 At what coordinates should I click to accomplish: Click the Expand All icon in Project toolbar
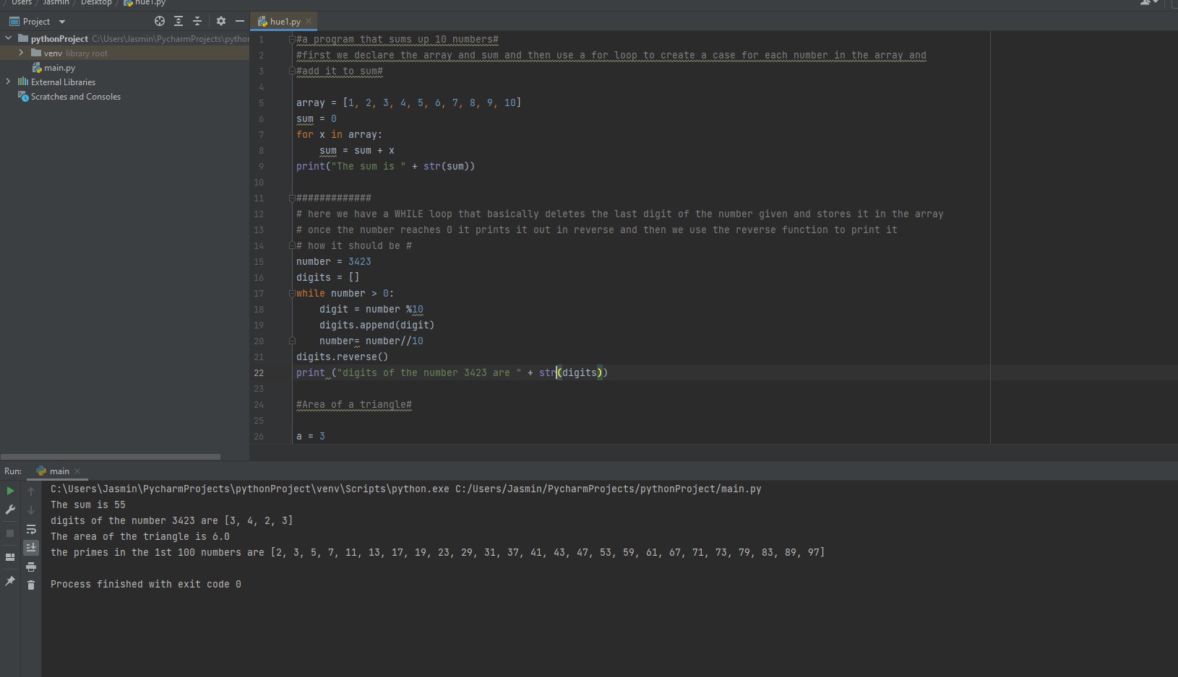tap(179, 22)
